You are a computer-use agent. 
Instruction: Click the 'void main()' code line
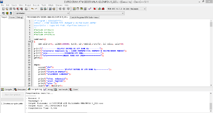point(40,39)
